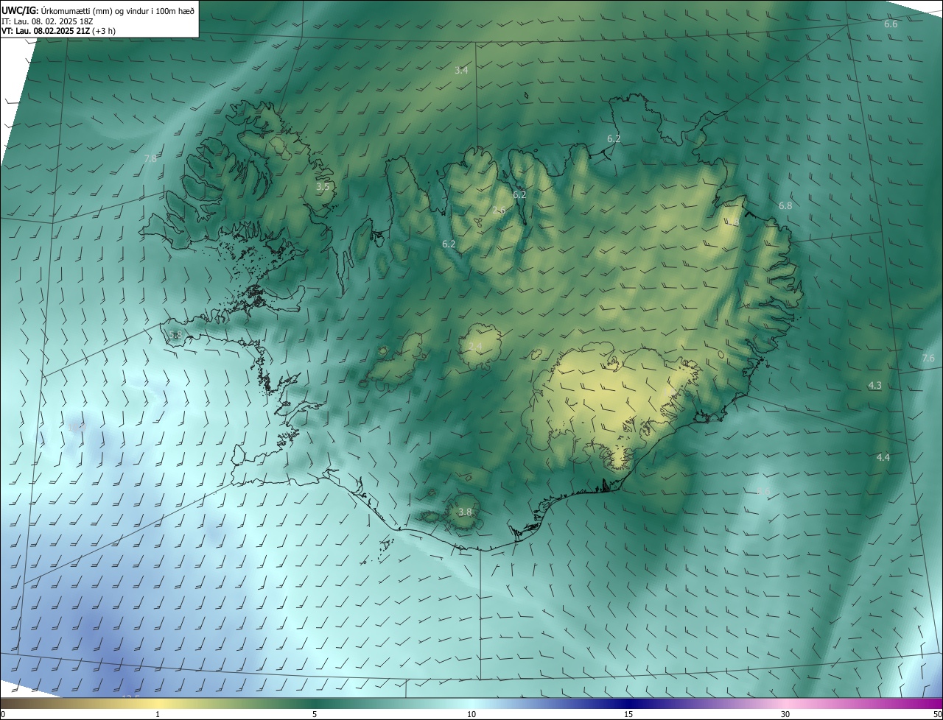The height and width of the screenshot is (720, 943).
Task: Click the map value 6.8
Action: 785,205
